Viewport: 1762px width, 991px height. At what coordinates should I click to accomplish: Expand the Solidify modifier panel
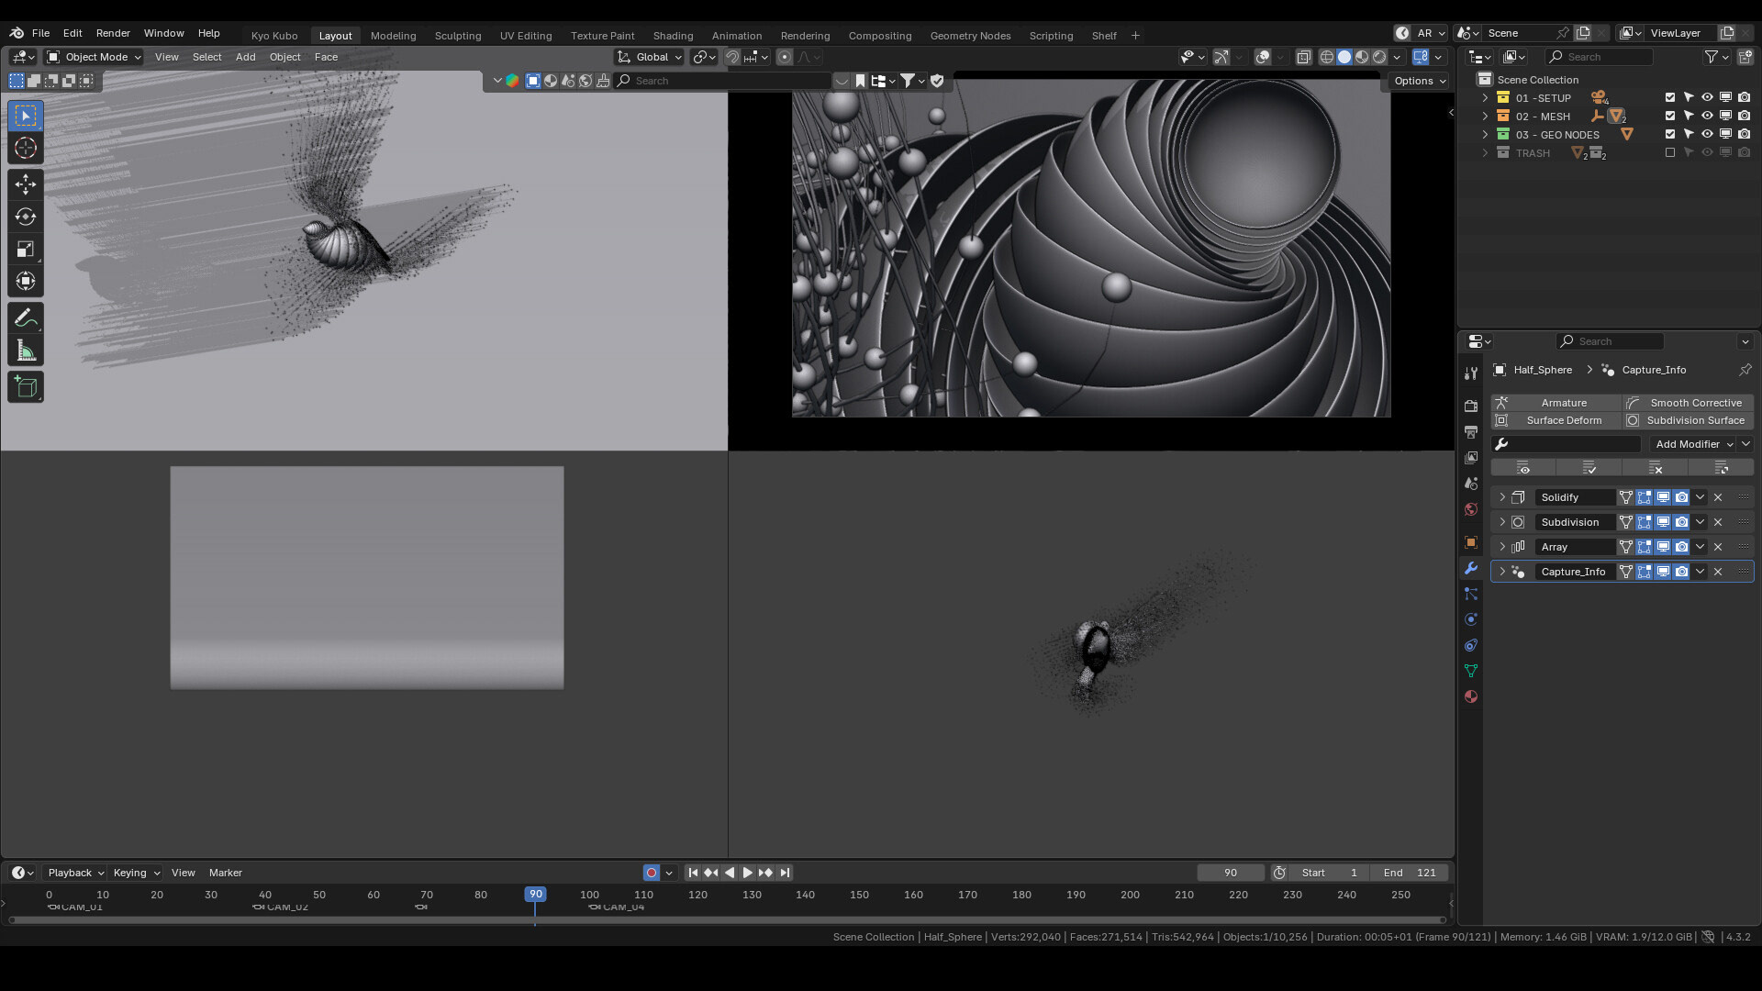(1502, 497)
